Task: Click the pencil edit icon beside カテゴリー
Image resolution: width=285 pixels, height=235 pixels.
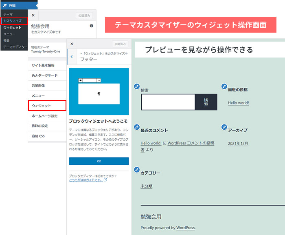Action: [137, 170]
